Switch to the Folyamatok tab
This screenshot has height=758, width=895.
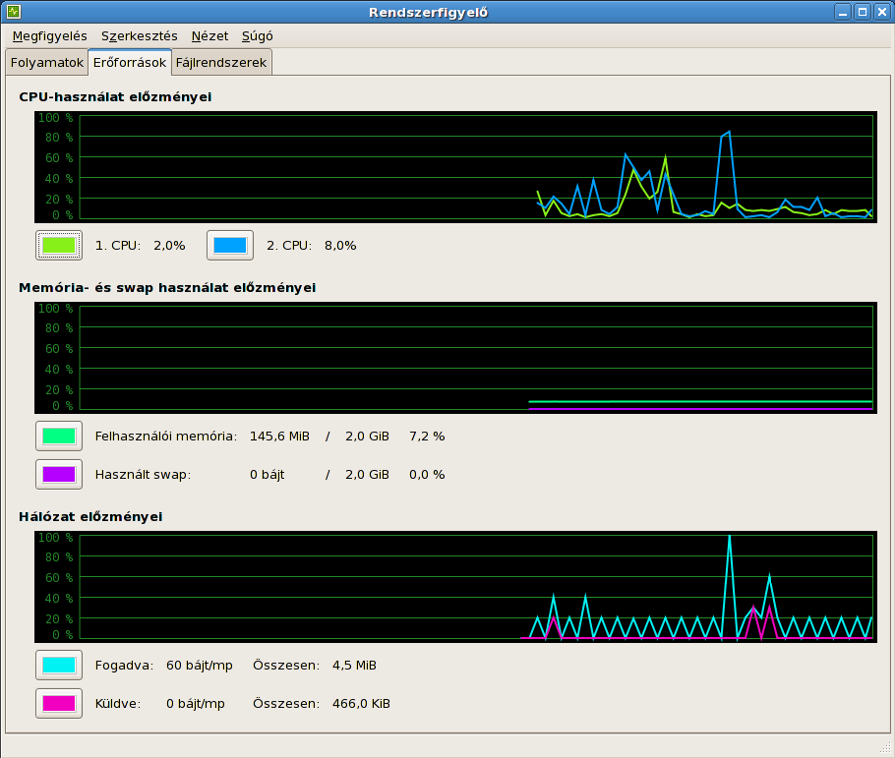pyautogui.click(x=46, y=63)
